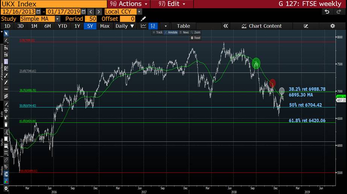This screenshot has height=194, width=347.
Task: Select the eraser mode tool
Action: tap(6, 160)
